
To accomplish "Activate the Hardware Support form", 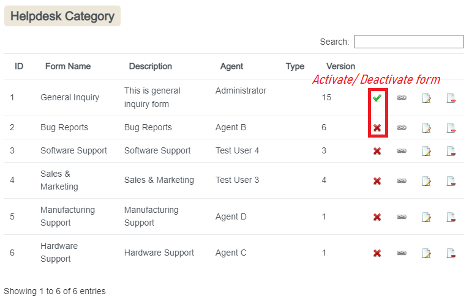I will click(x=377, y=253).
